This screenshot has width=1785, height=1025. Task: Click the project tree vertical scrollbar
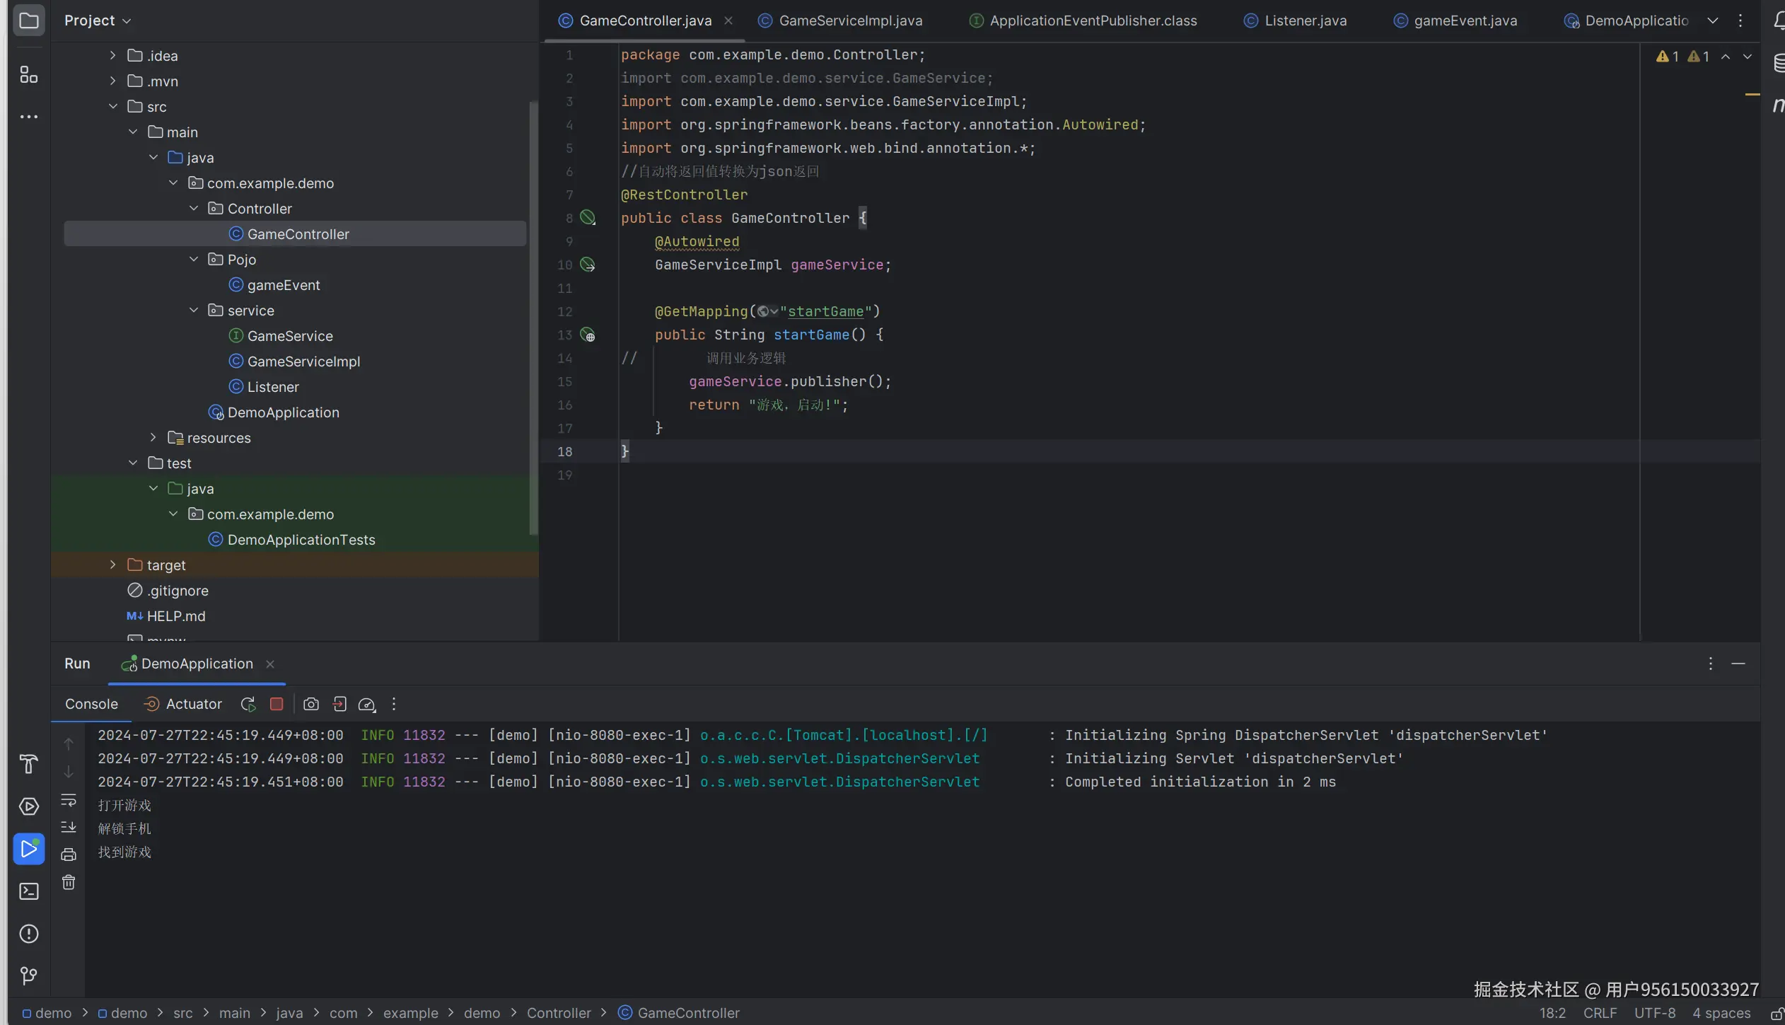pos(533,318)
